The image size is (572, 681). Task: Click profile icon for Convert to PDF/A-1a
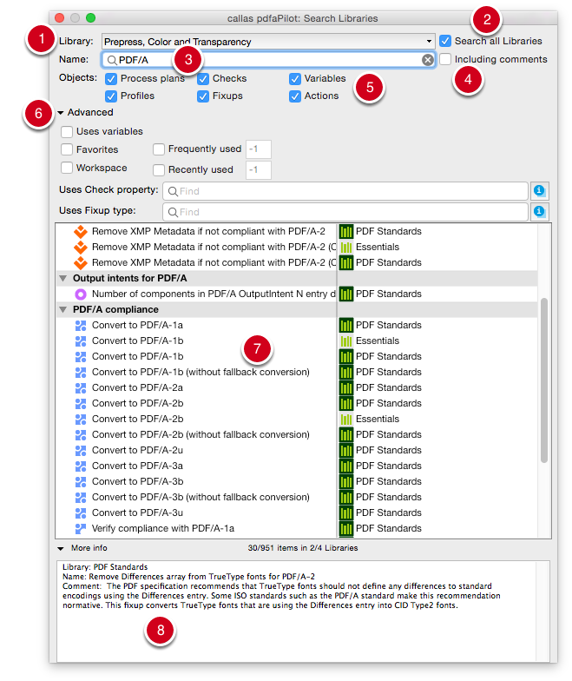81,325
